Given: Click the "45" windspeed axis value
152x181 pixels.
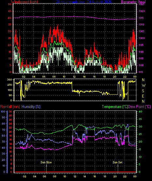Looking at the screenshot, I should (9, 11).
